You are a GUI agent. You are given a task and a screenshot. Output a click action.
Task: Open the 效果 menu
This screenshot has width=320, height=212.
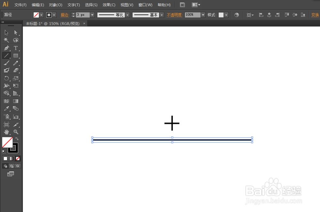pos(108,5)
